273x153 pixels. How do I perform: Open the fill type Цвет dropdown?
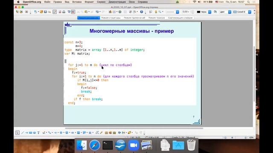(229, 12)
